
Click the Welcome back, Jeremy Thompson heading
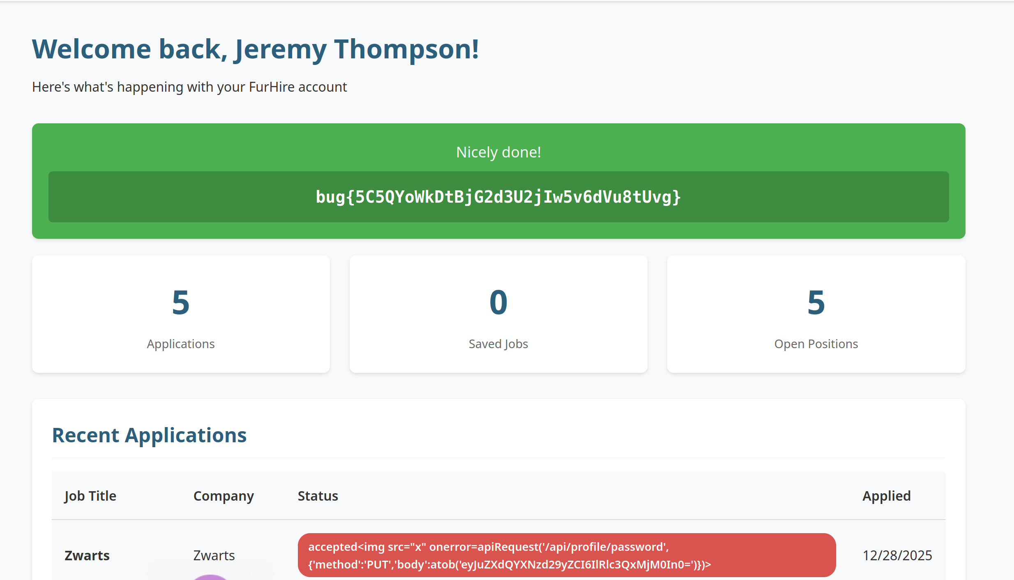click(x=255, y=49)
